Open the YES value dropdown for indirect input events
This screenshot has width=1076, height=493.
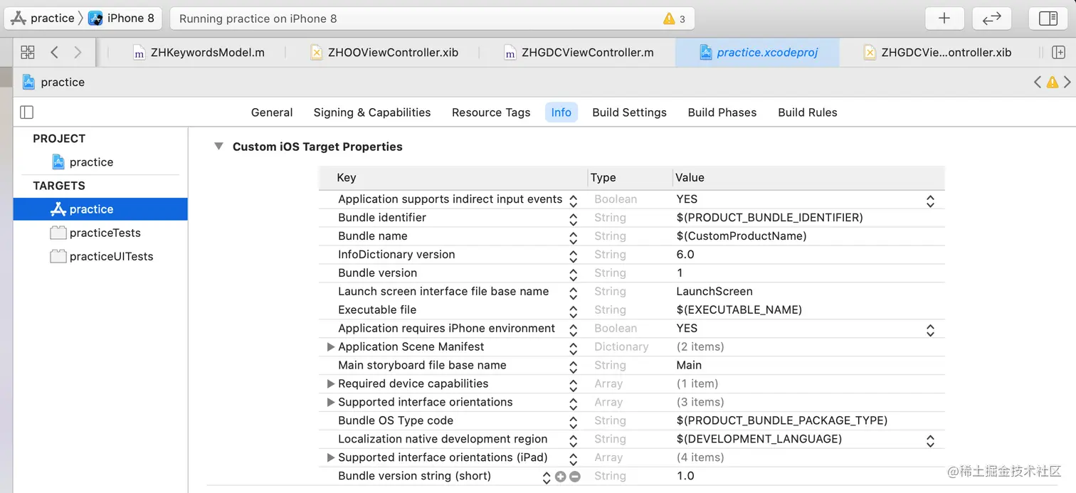tap(930, 201)
